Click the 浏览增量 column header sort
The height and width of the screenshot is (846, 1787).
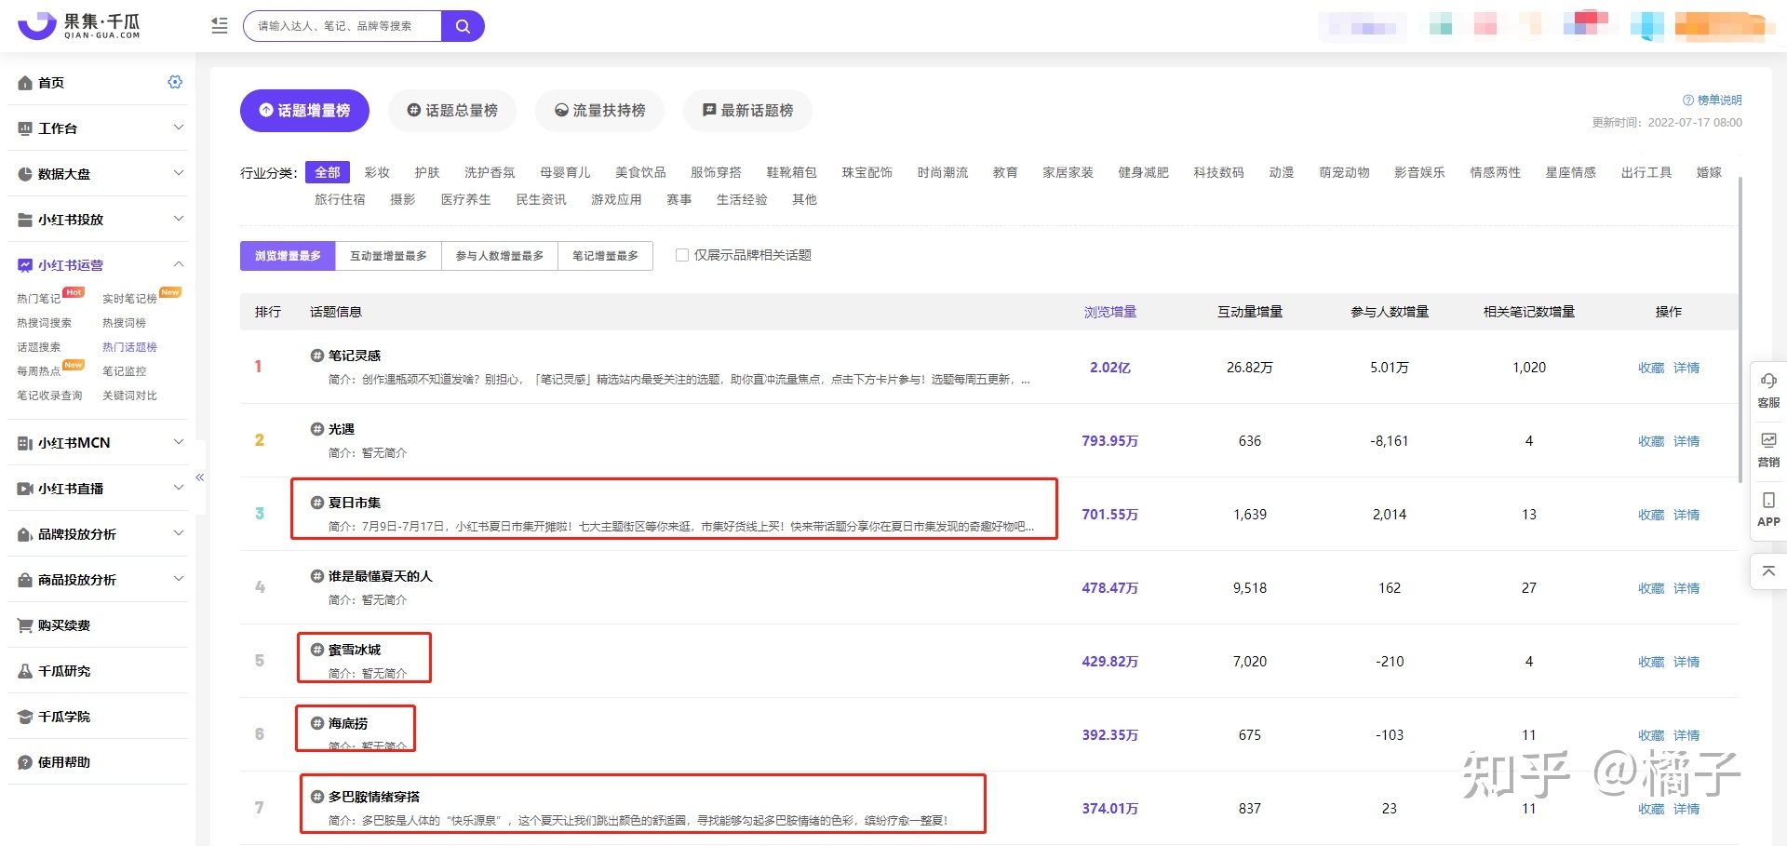(x=1109, y=312)
